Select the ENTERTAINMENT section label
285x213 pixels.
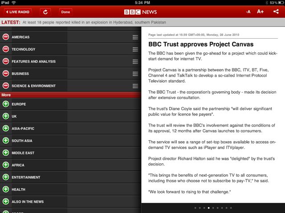tap(26, 177)
